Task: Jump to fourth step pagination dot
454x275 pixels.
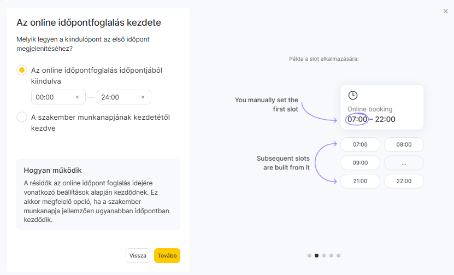Action: 331,255
